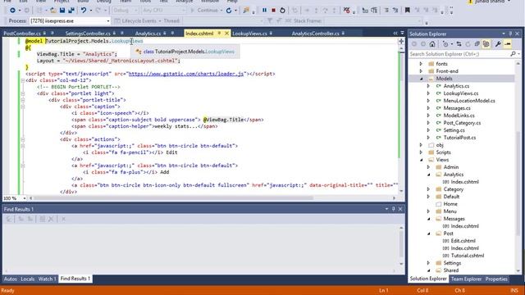Select Edit.cshtml under Post folder
525x295 pixels.
[463, 241]
